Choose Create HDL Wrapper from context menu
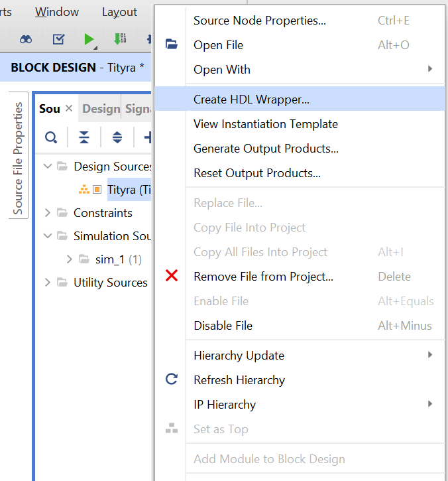Screen dimensions: 448x481 (251, 100)
